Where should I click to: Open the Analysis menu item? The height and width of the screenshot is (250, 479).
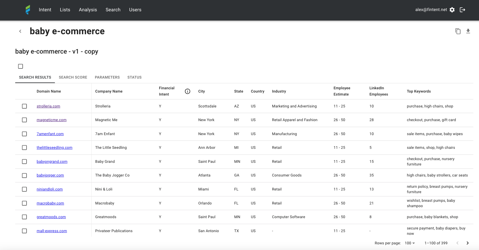click(x=88, y=10)
